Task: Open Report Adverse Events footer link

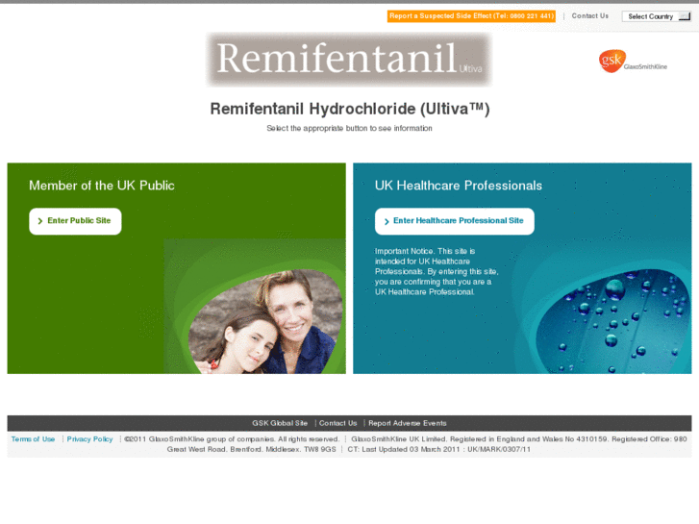Action: 407,423
